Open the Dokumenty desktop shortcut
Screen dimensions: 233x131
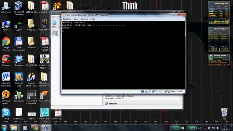6,7
